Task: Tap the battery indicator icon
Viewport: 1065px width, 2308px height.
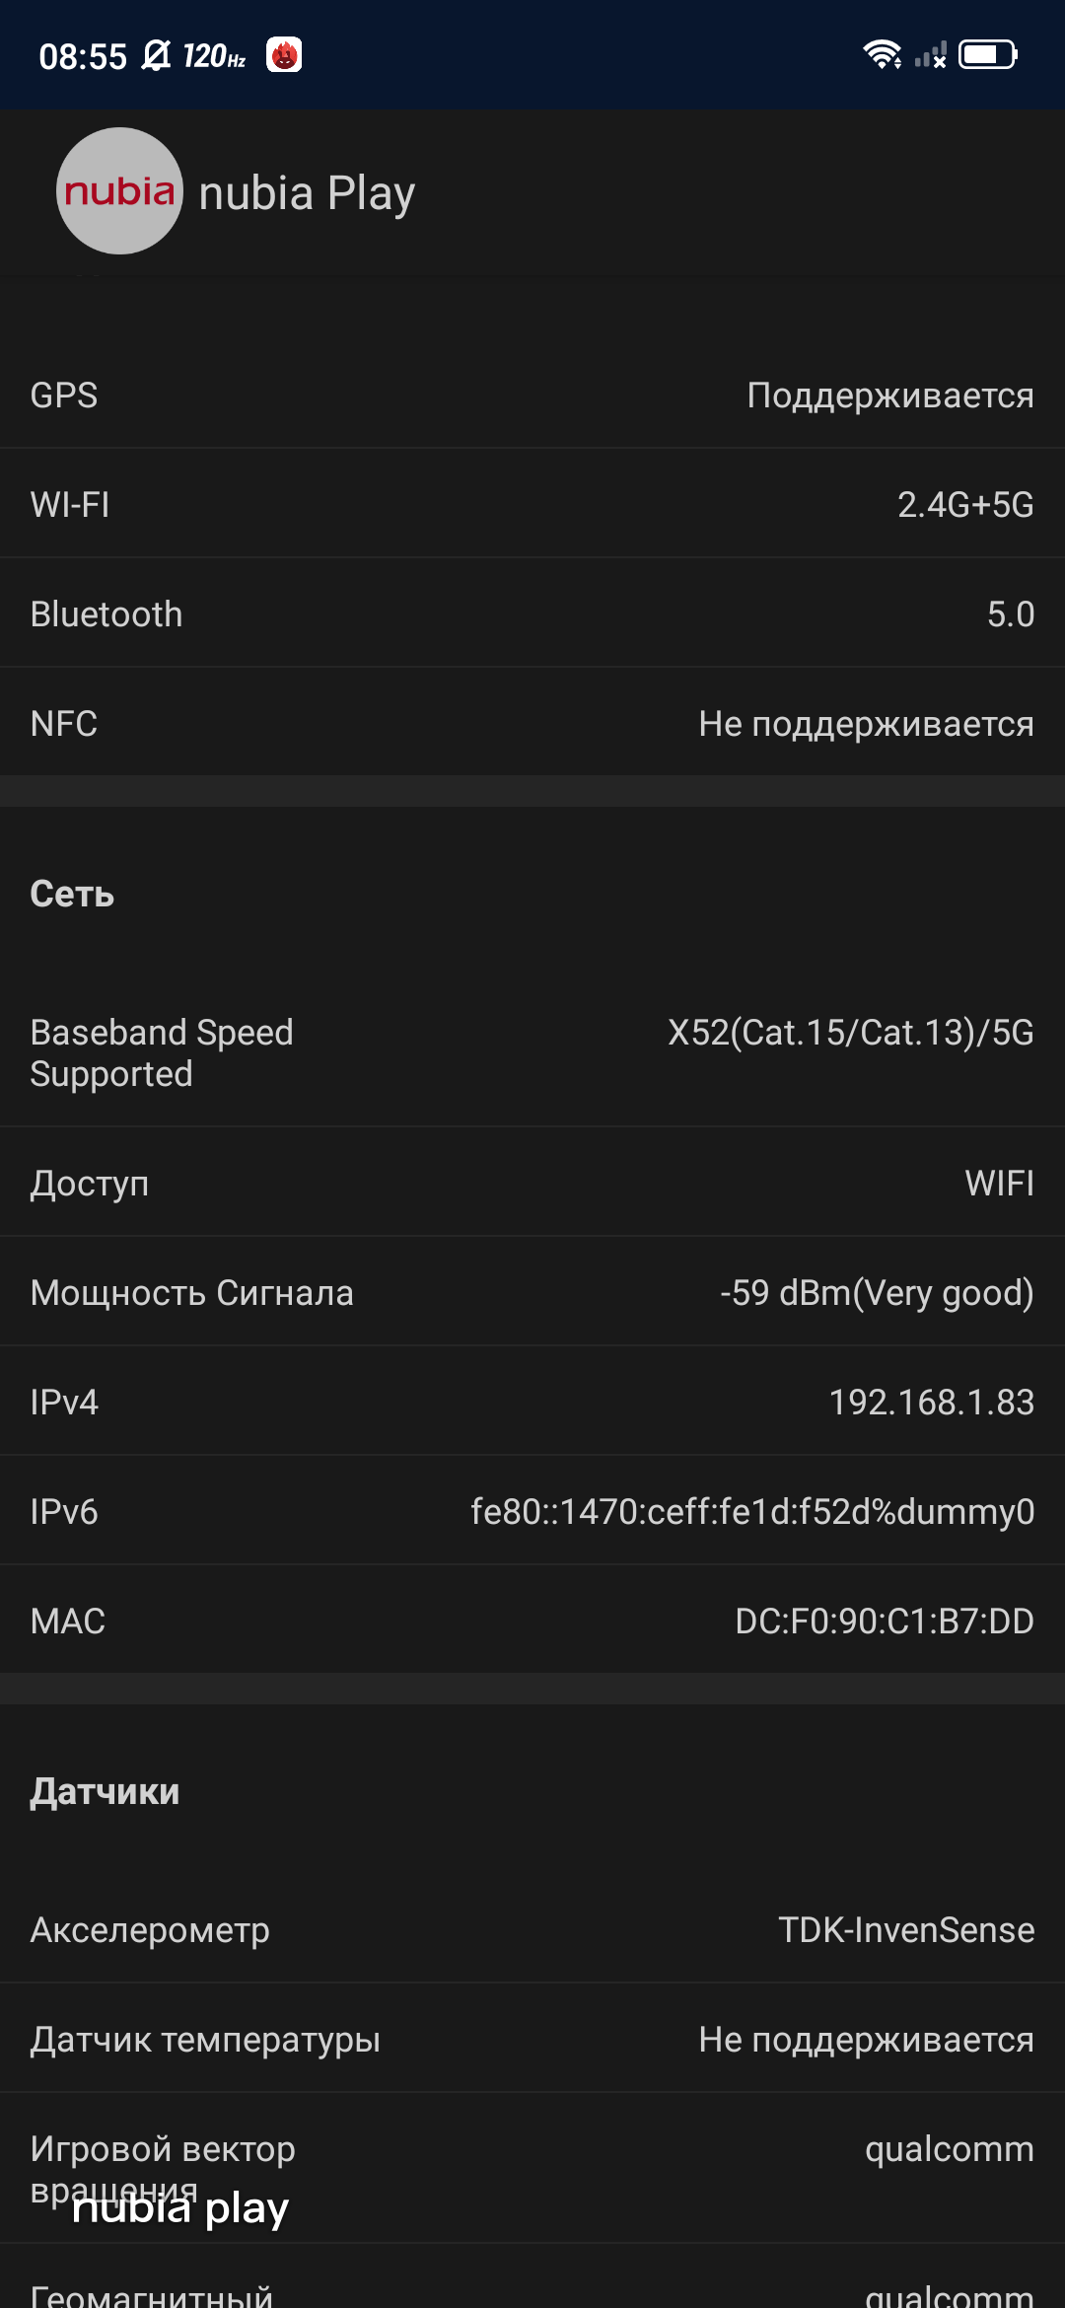Action: pyautogui.click(x=988, y=54)
